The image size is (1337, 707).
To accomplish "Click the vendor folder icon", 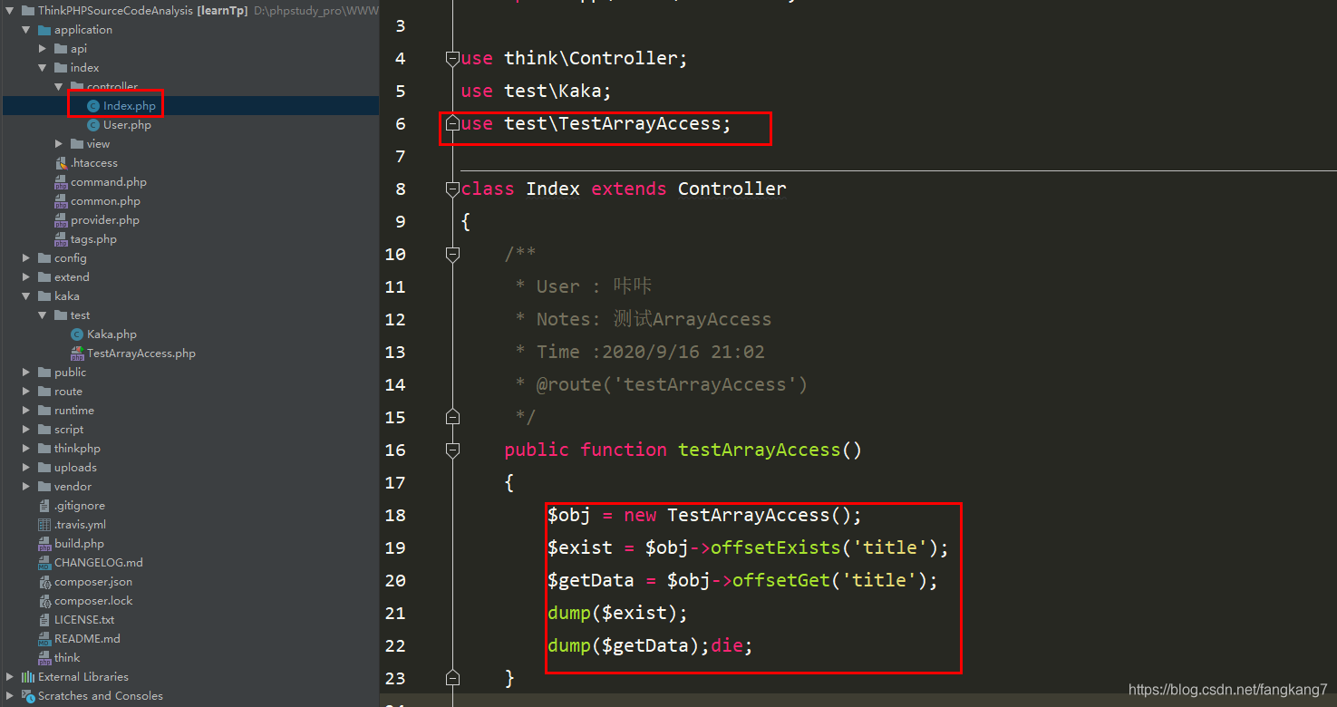I will (44, 487).
